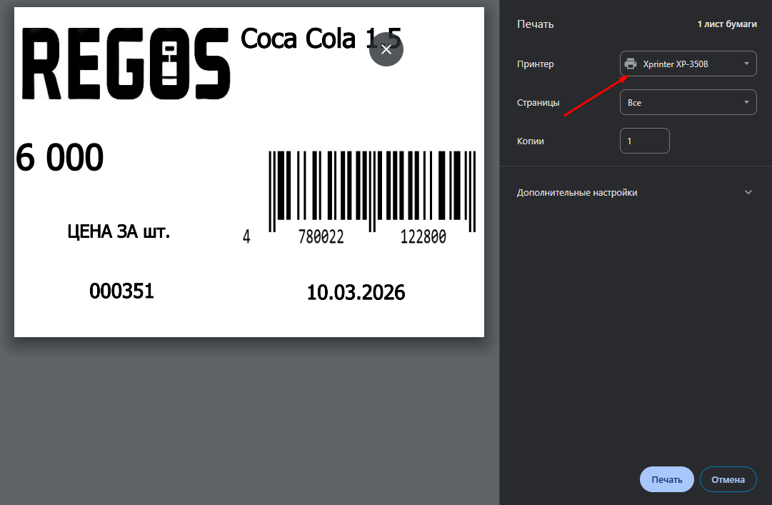Focus the Копии number field
The image size is (772, 505).
[644, 141]
